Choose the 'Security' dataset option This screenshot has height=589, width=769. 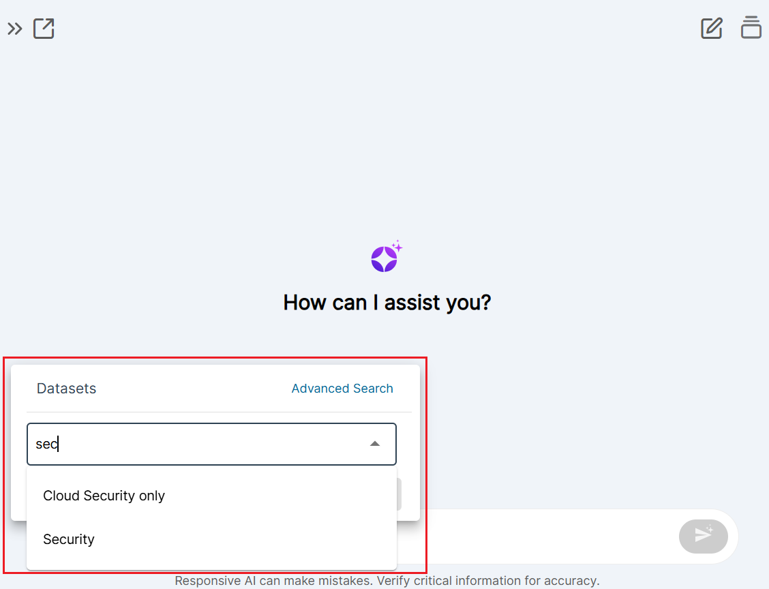(x=211, y=539)
